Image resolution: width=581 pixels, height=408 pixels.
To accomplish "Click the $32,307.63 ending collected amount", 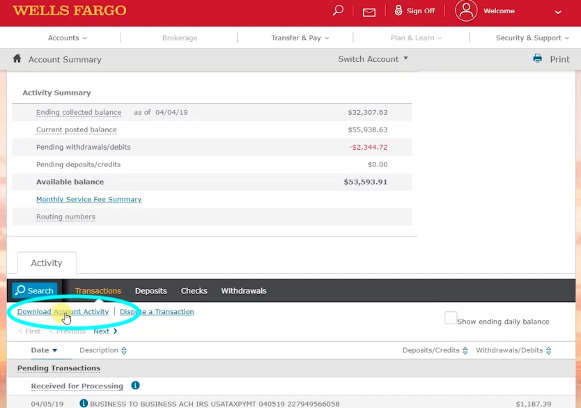I will coord(368,112).
